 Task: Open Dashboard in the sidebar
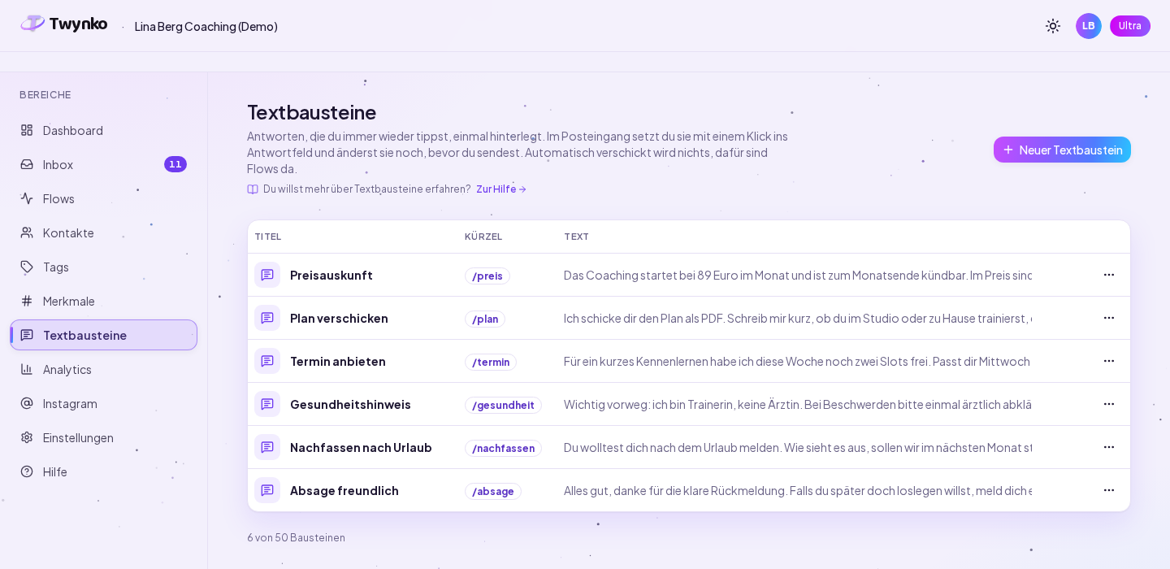tap(104, 130)
